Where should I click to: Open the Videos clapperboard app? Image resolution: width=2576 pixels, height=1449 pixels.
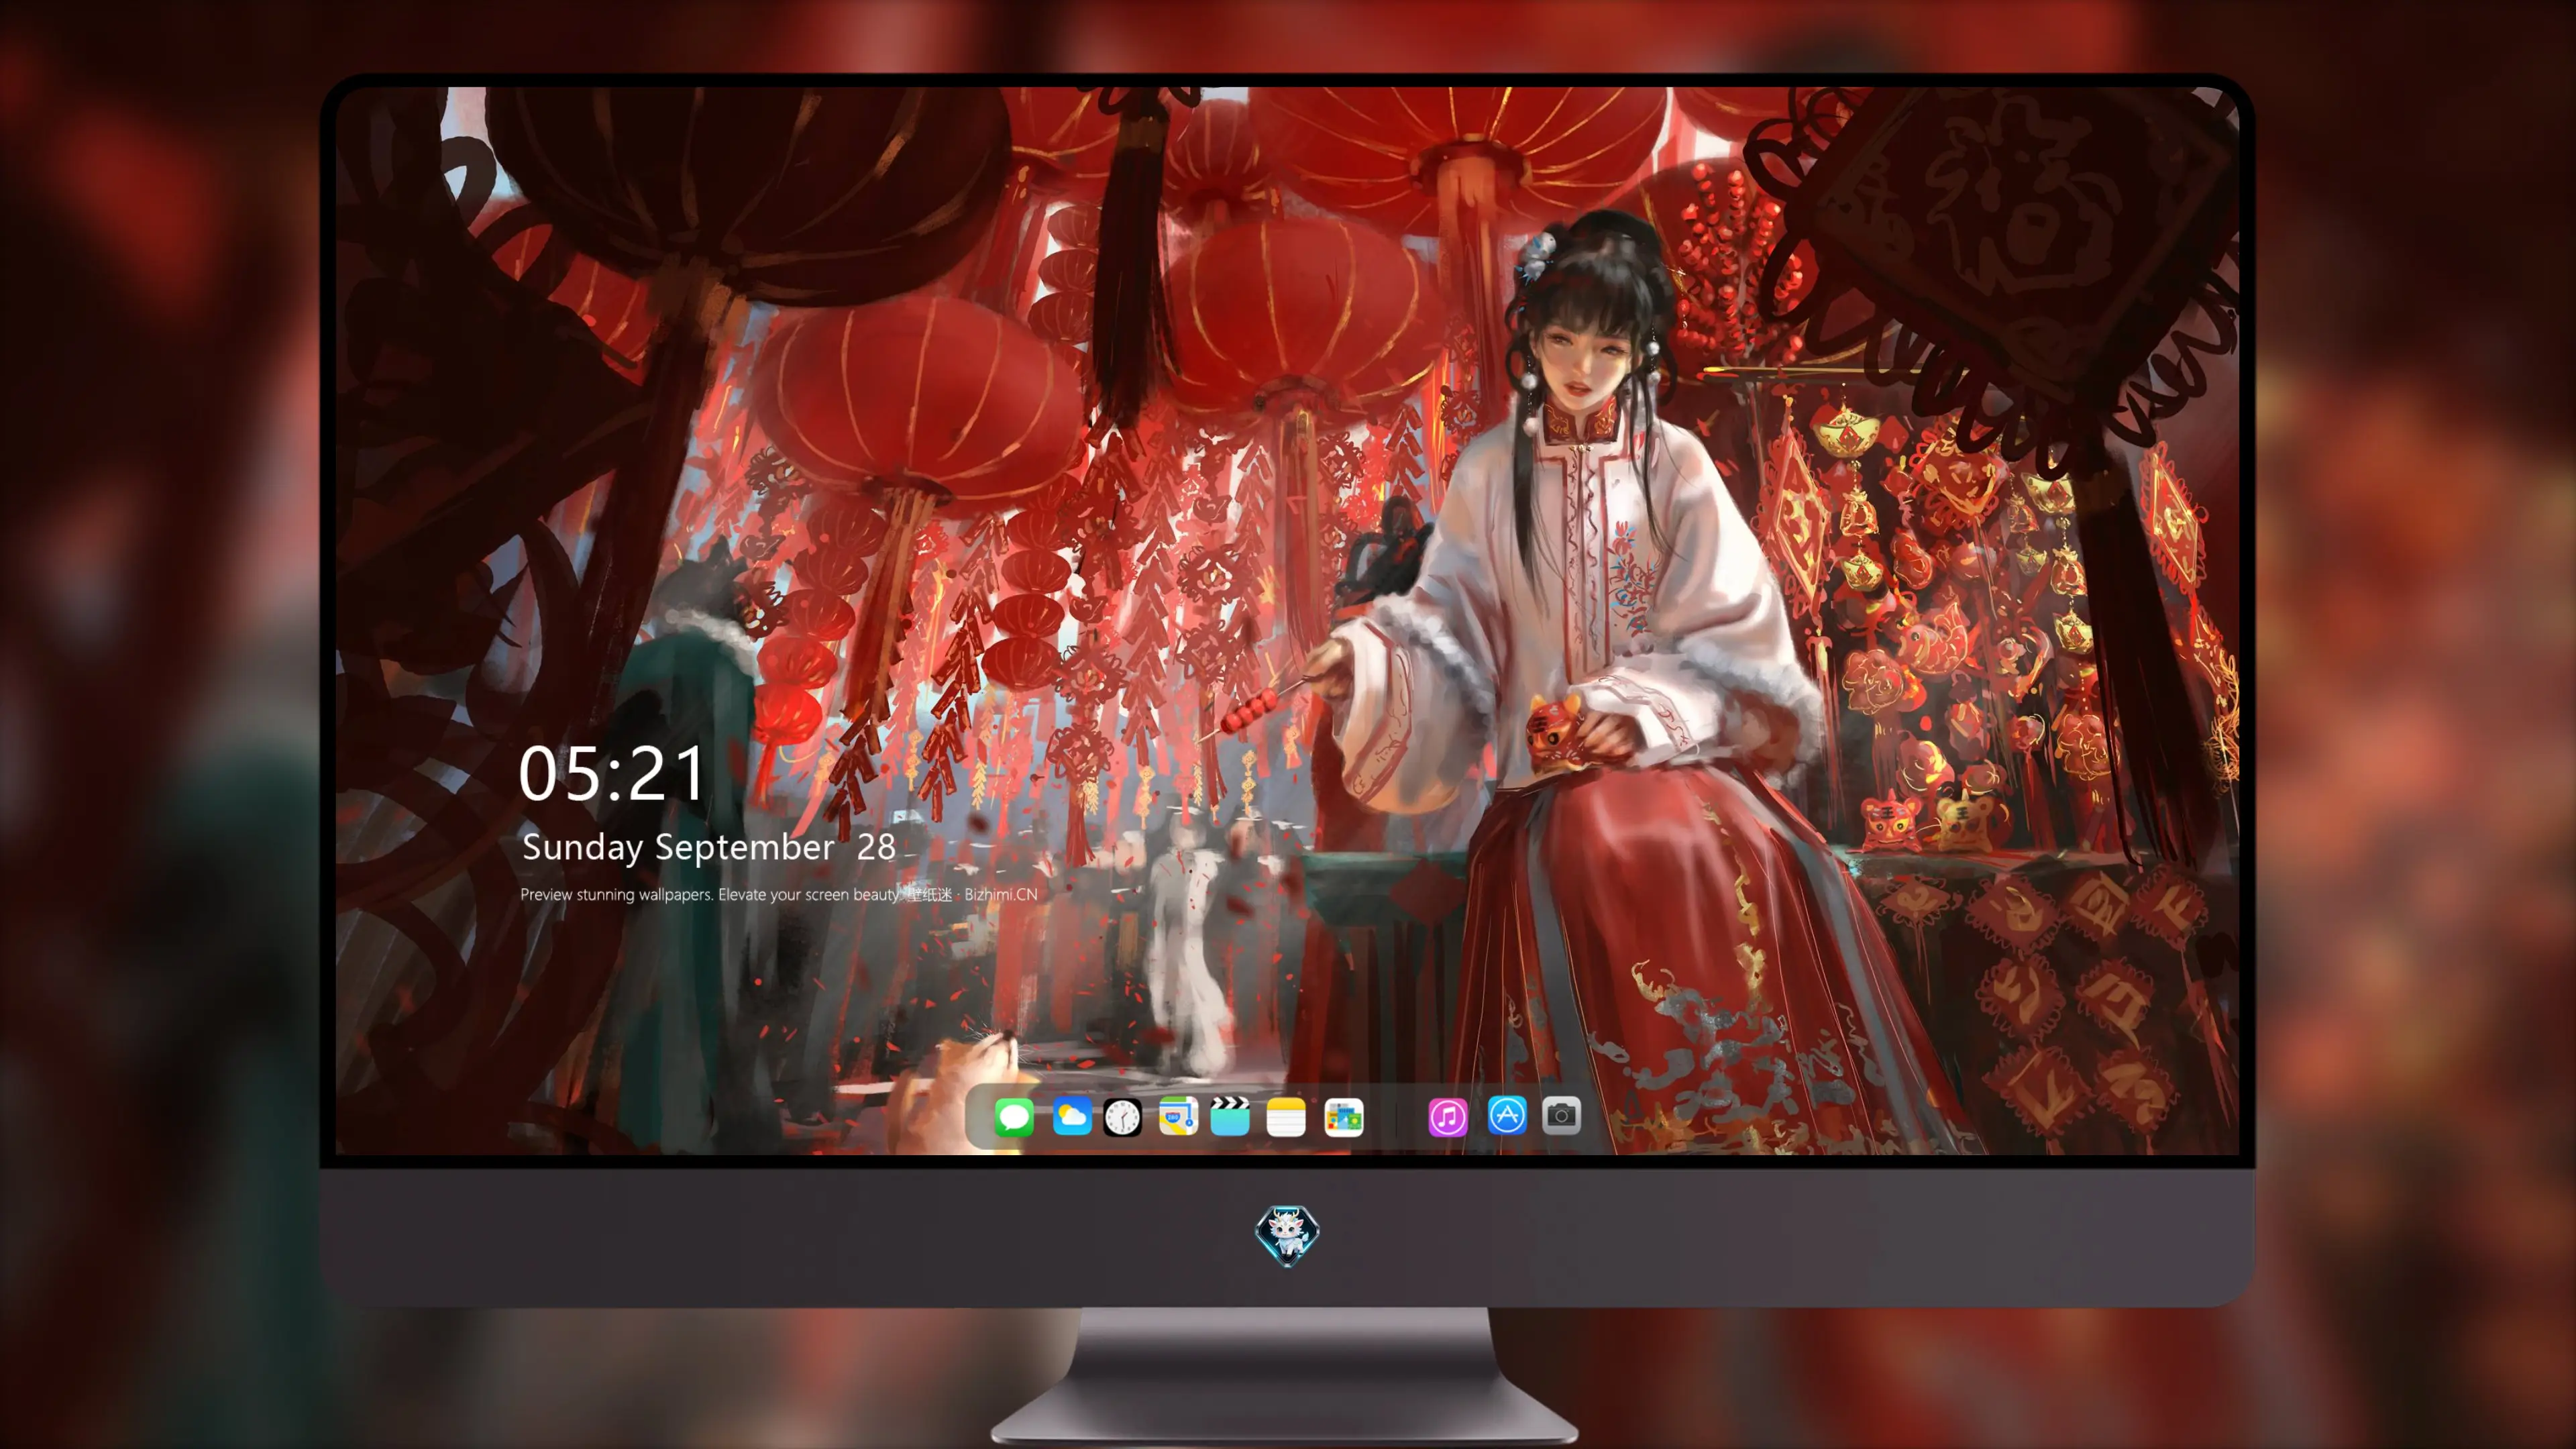click(1230, 1116)
